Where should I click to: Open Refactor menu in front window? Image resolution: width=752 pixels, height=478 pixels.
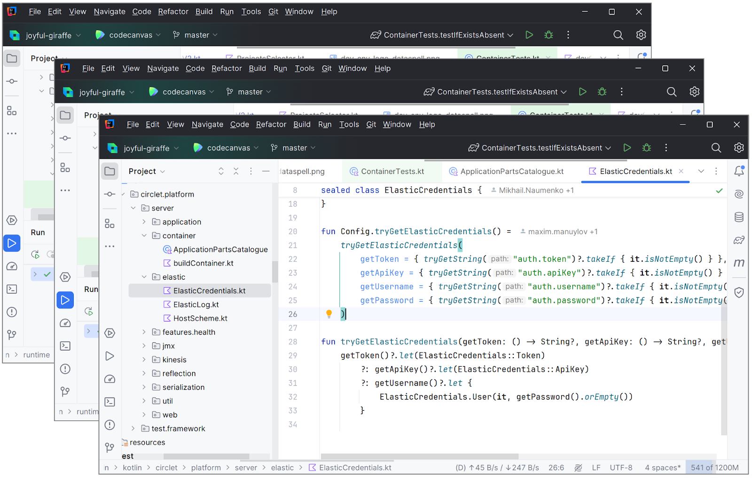tap(271, 124)
